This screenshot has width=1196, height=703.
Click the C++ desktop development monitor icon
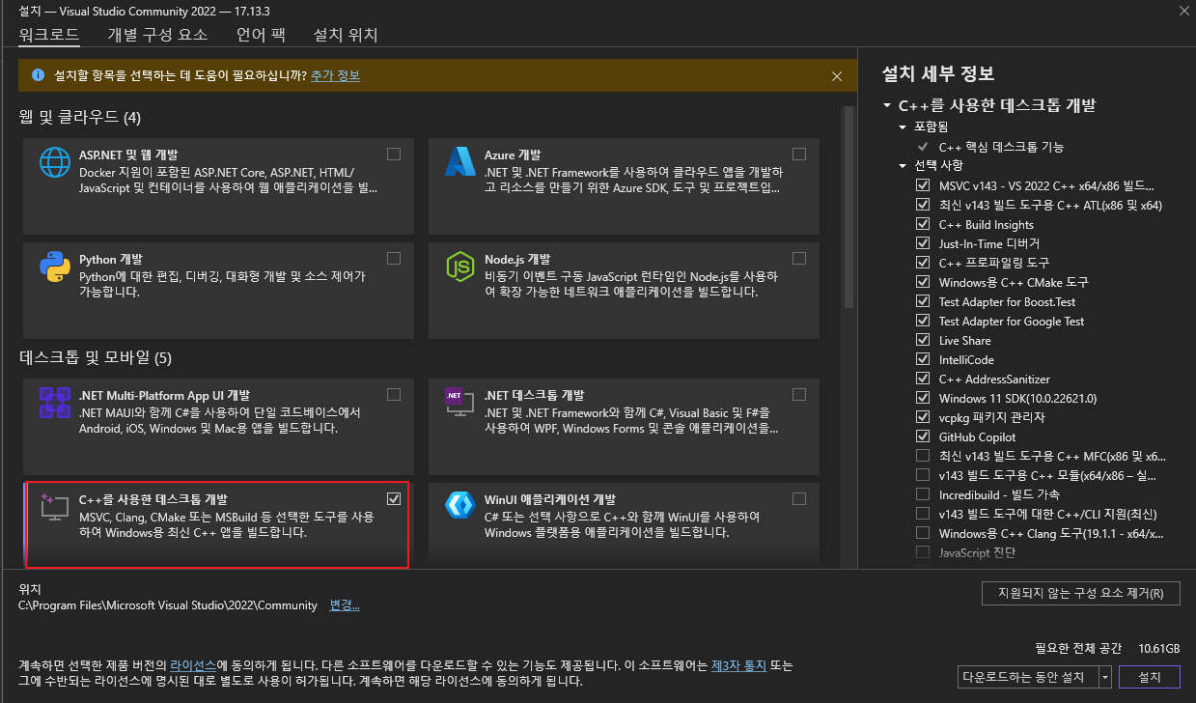pos(55,507)
